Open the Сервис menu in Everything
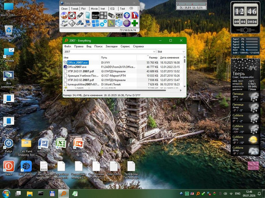The height and width of the screenshot is (198, 265). coord(125,46)
